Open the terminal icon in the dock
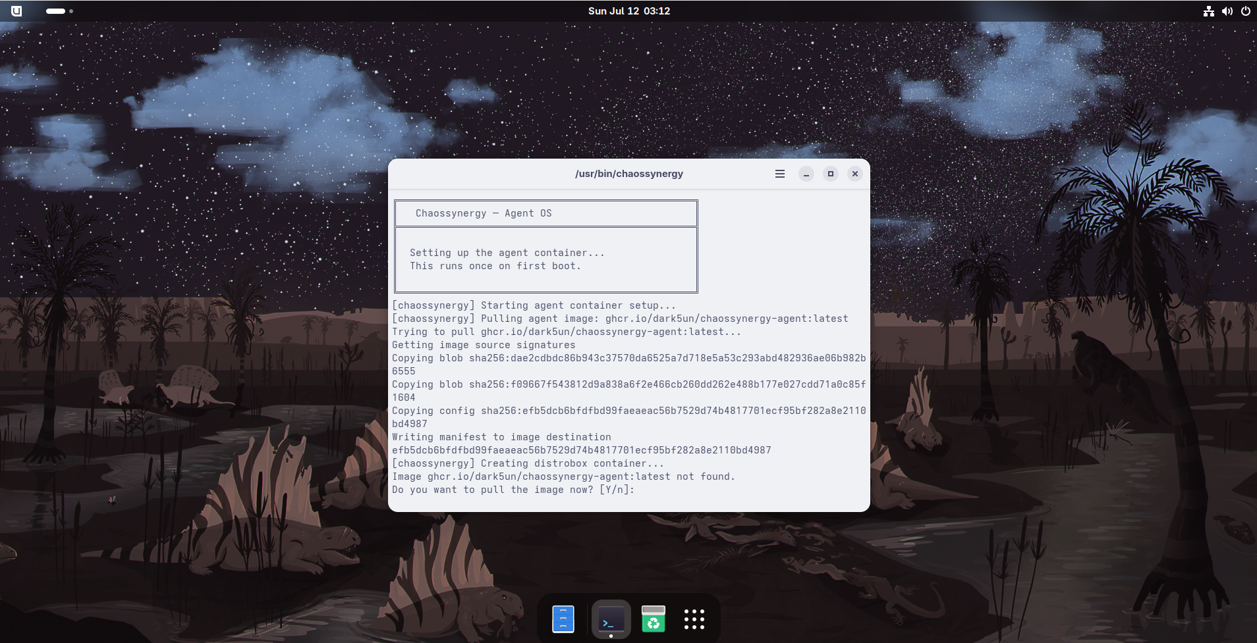1257x643 pixels. coord(611,619)
